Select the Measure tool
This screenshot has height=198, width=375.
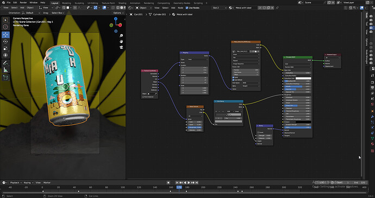6,70
